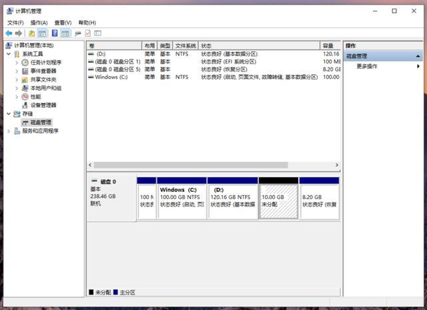Collapse the 系统工具 tree node
This screenshot has width=427, height=310.
tap(9, 54)
